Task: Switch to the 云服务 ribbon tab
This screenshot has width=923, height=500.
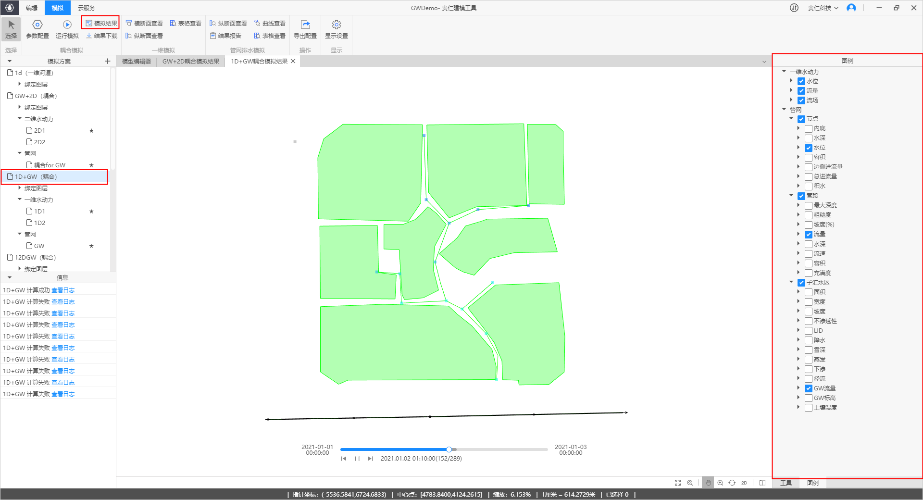Action: [x=87, y=8]
